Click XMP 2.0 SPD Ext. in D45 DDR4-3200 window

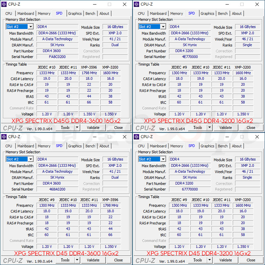coord(247,165)
